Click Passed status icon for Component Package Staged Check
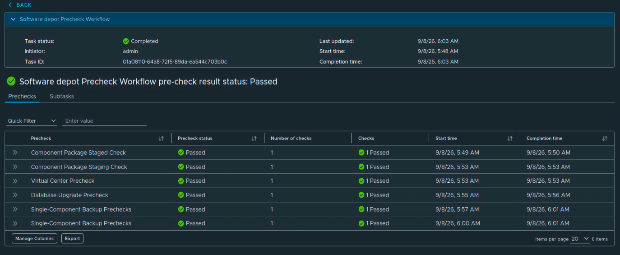 tap(181, 153)
